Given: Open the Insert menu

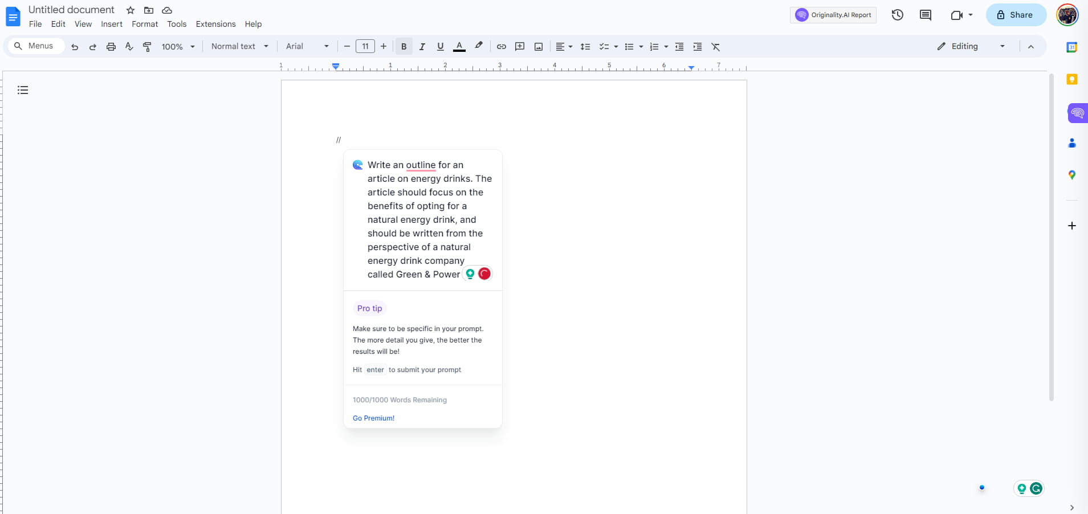Looking at the screenshot, I should [112, 25].
